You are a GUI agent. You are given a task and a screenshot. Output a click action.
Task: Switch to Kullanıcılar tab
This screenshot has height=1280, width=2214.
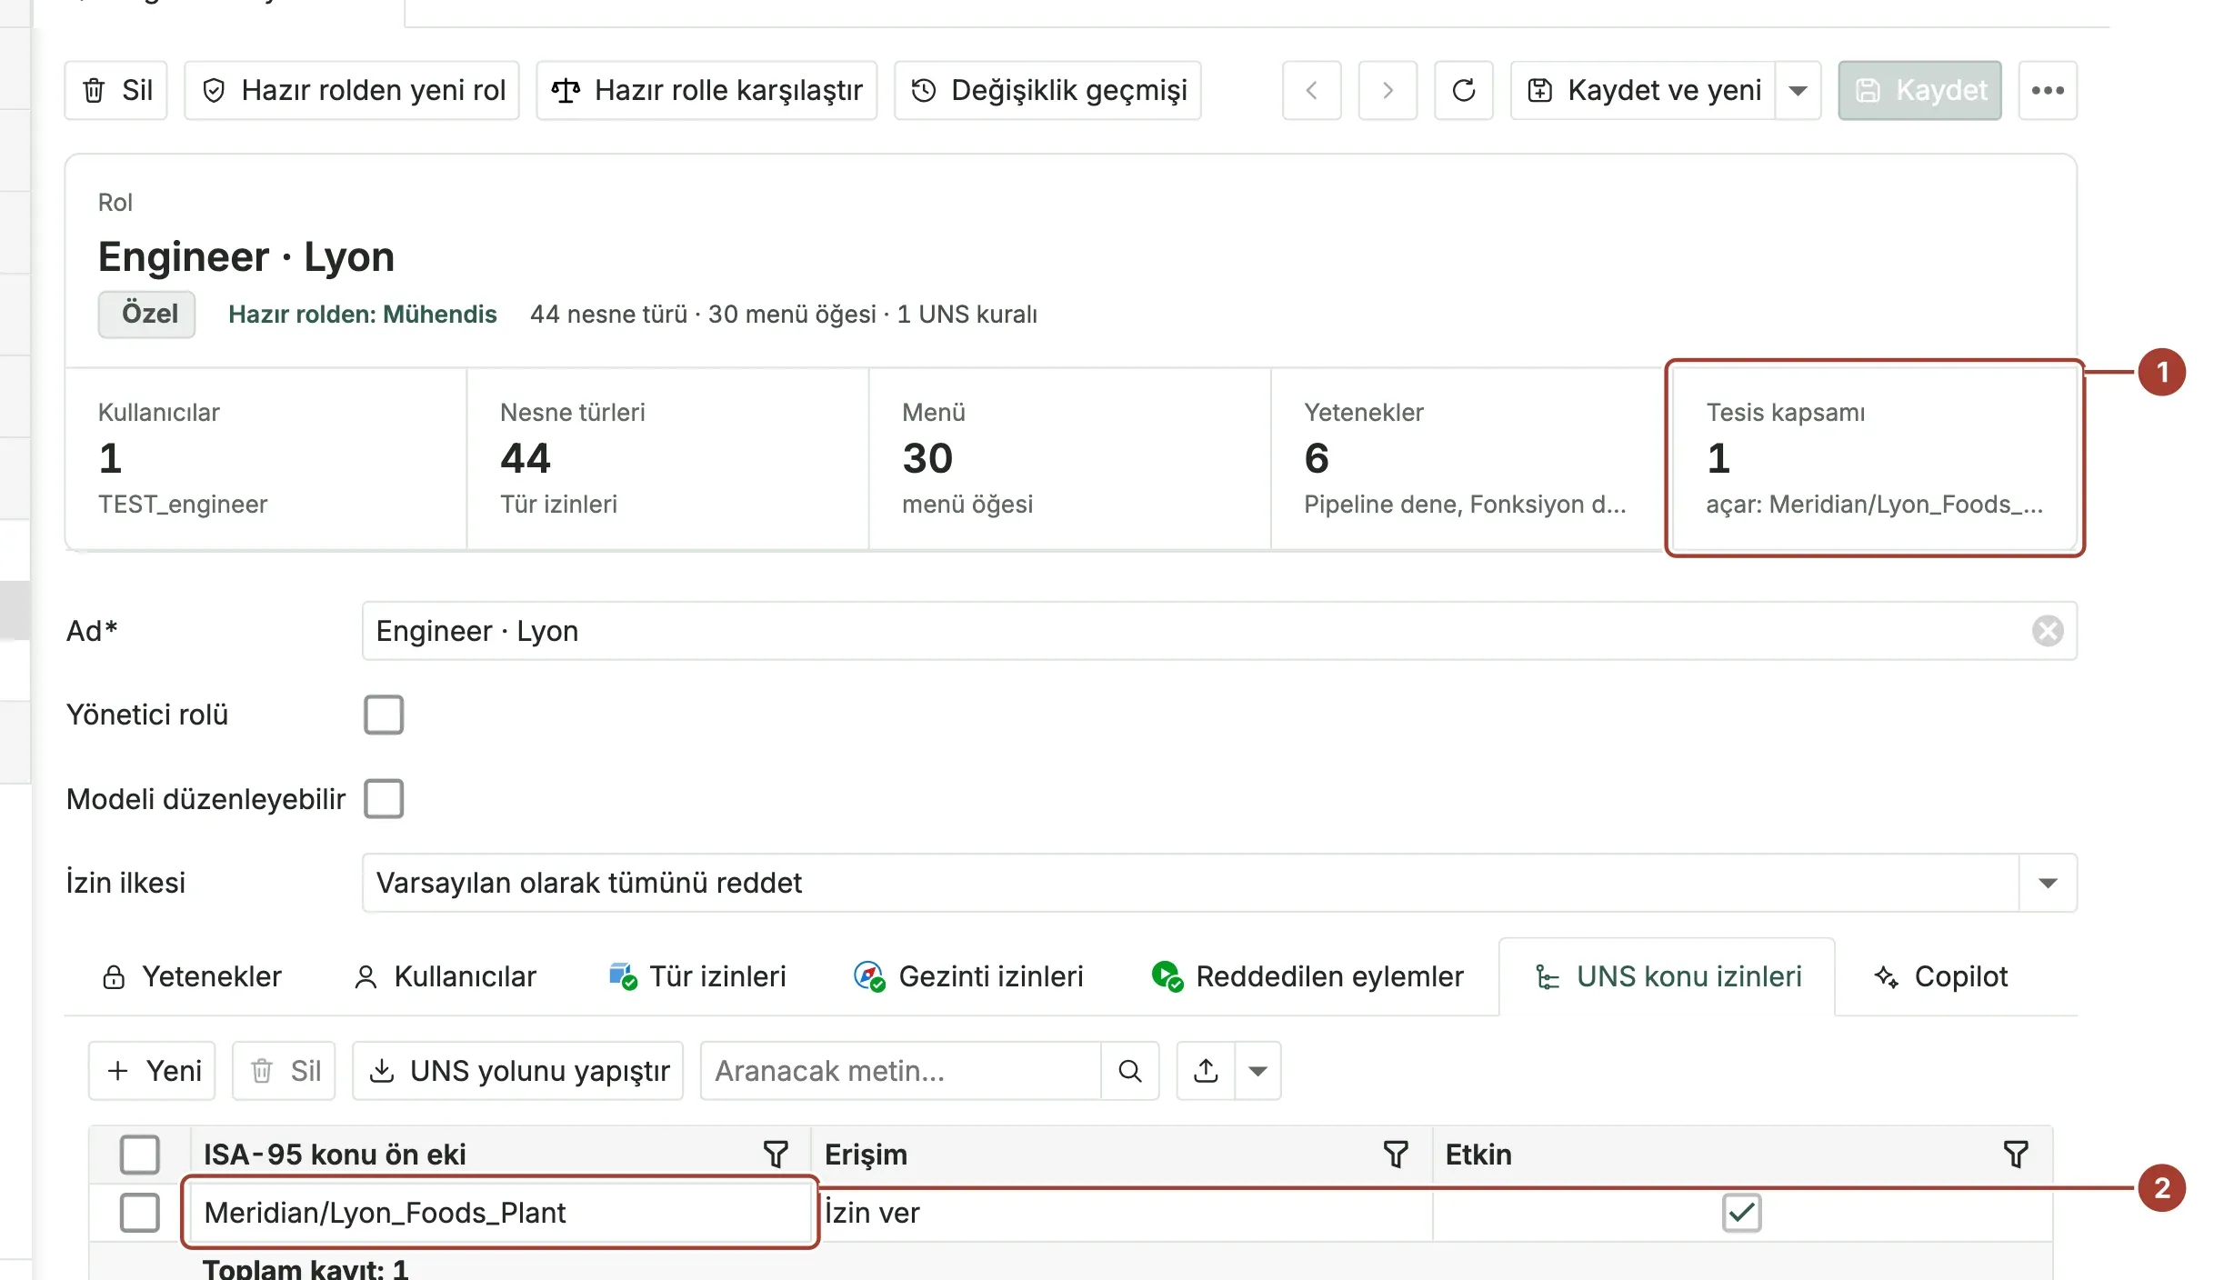tap(446, 976)
